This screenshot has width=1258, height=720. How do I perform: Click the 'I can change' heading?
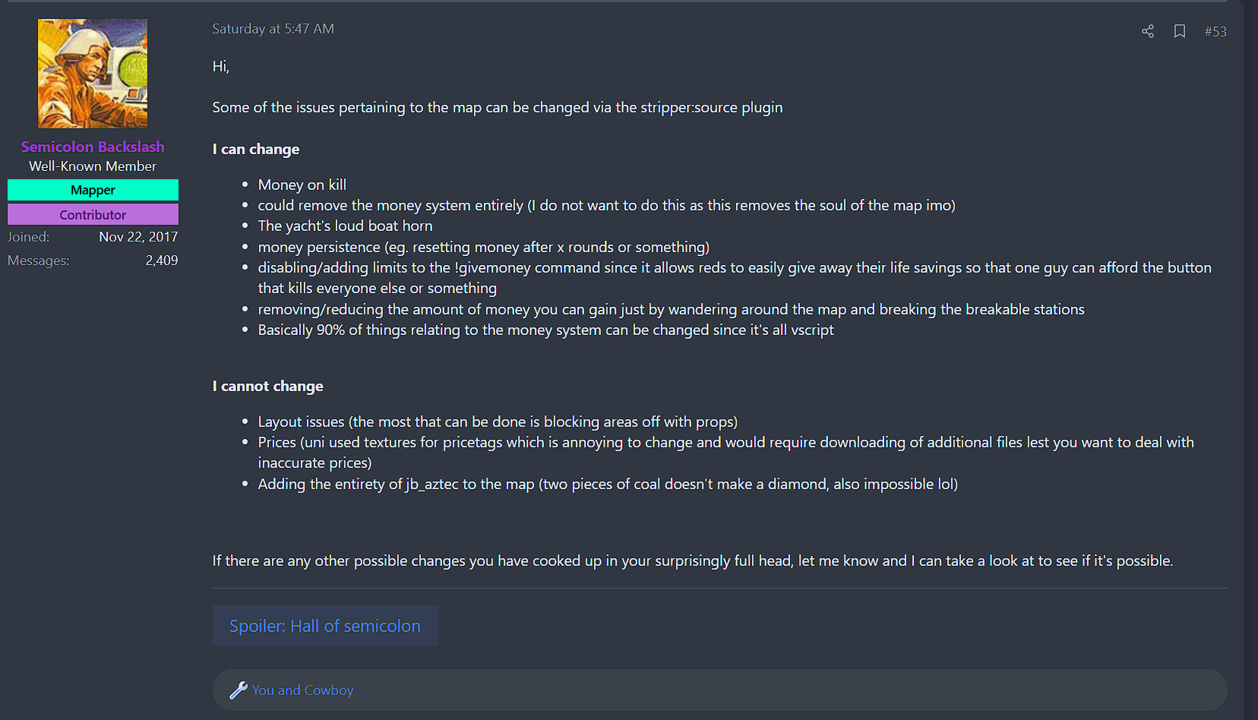(256, 150)
